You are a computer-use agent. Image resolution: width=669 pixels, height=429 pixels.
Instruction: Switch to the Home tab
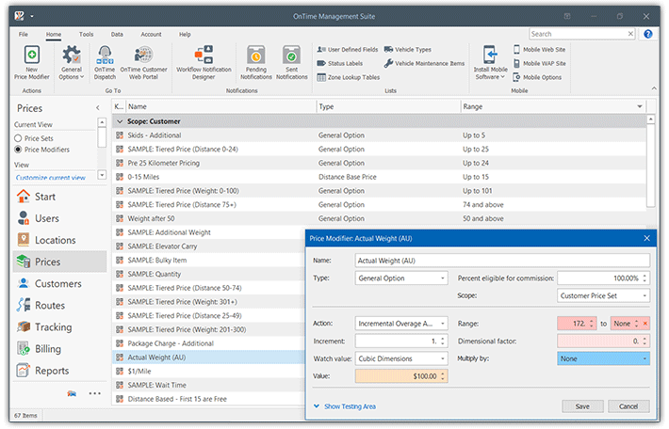click(x=54, y=35)
